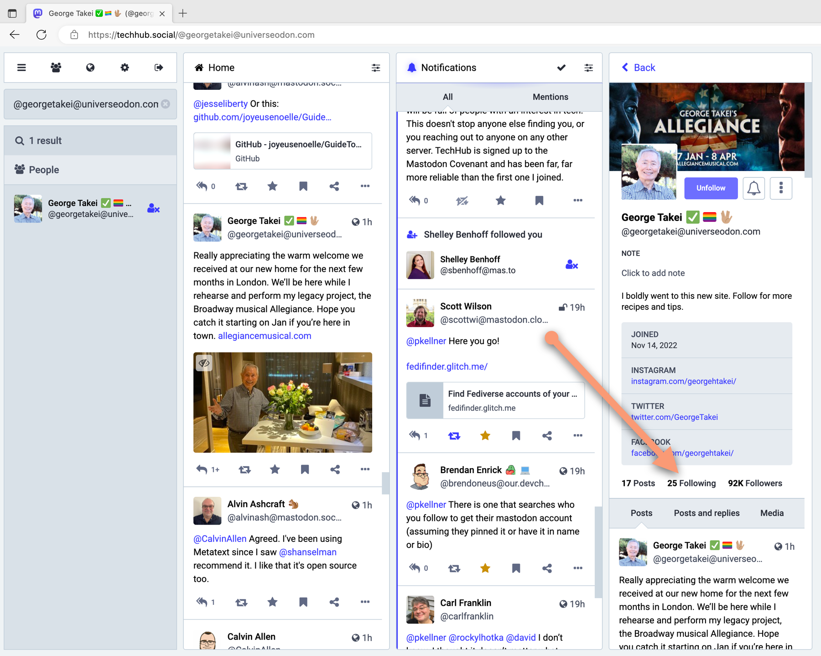
Task: Open the fedifinder.glitch.me link
Action: click(x=447, y=366)
